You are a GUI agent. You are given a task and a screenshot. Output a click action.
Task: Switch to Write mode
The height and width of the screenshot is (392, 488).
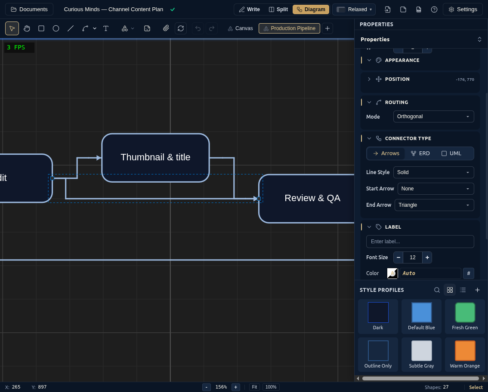(x=249, y=9)
